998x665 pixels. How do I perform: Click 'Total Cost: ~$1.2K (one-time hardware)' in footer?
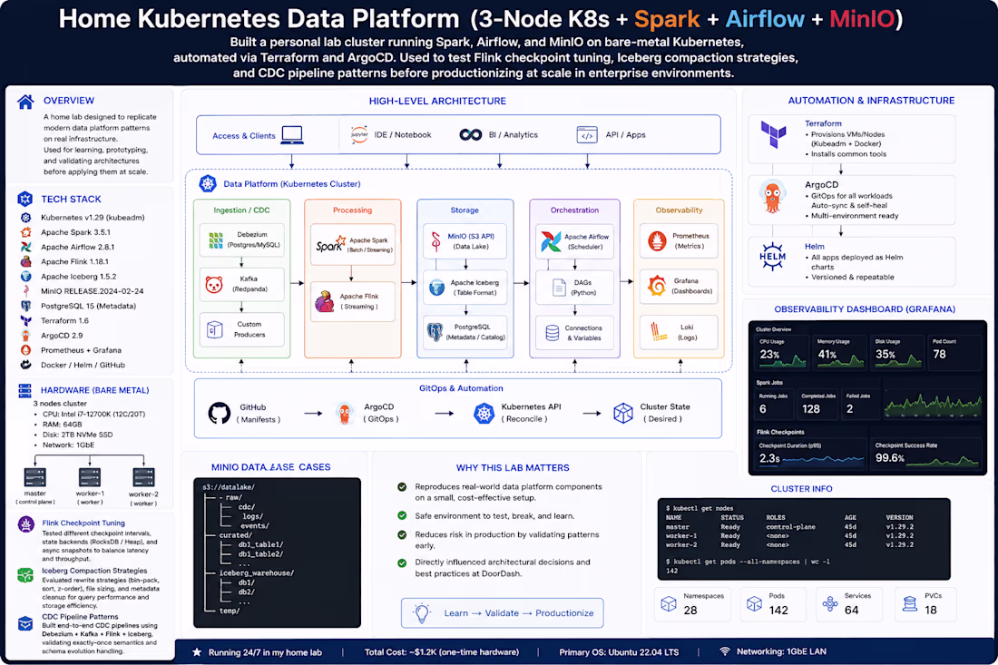(442, 652)
